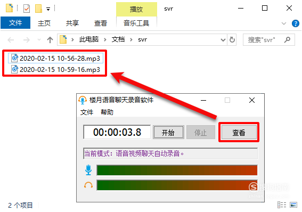This screenshot has height=212, width=302.
Task: Click 此电脑 in the address path
Action: (x=89, y=39)
